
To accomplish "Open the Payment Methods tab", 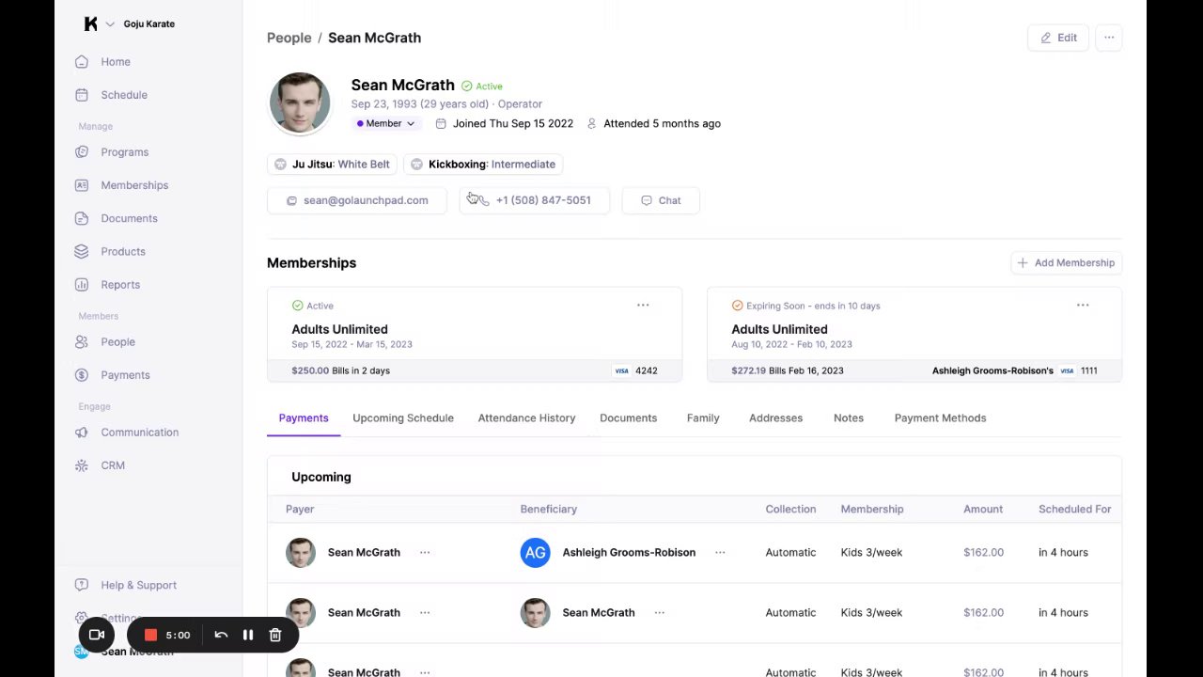I will (941, 418).
